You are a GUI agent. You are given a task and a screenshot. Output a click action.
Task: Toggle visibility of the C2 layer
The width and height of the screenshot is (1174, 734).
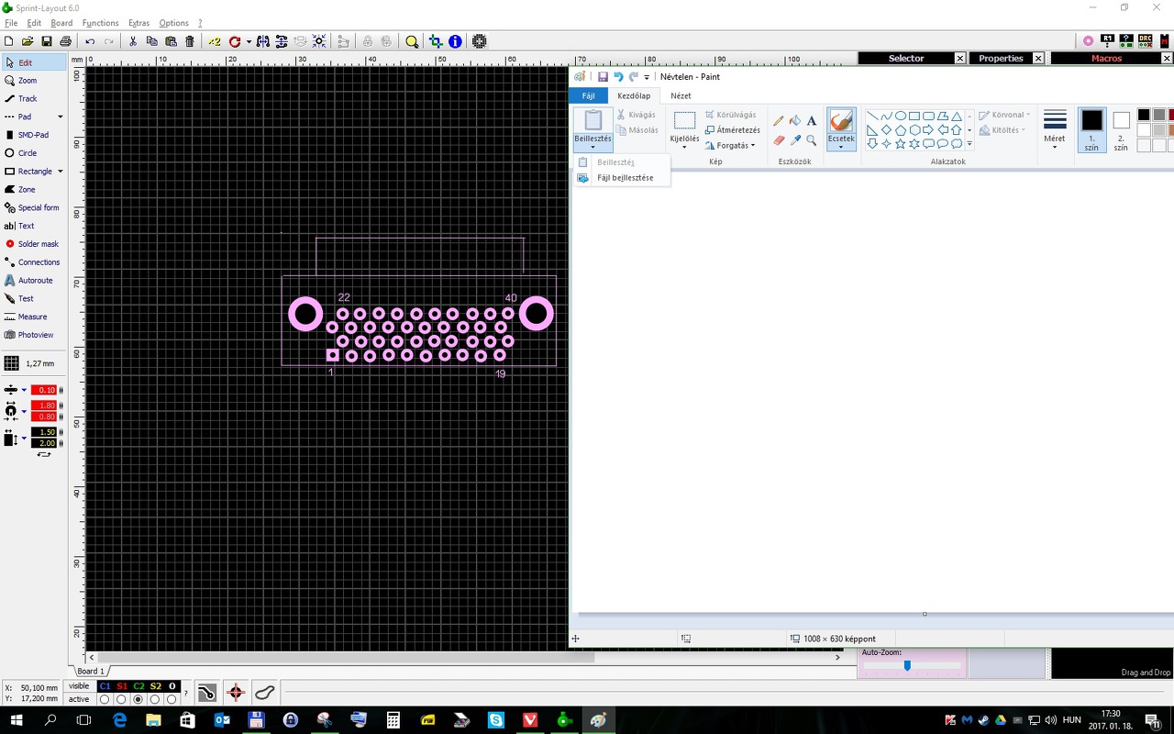coord(138,686)
